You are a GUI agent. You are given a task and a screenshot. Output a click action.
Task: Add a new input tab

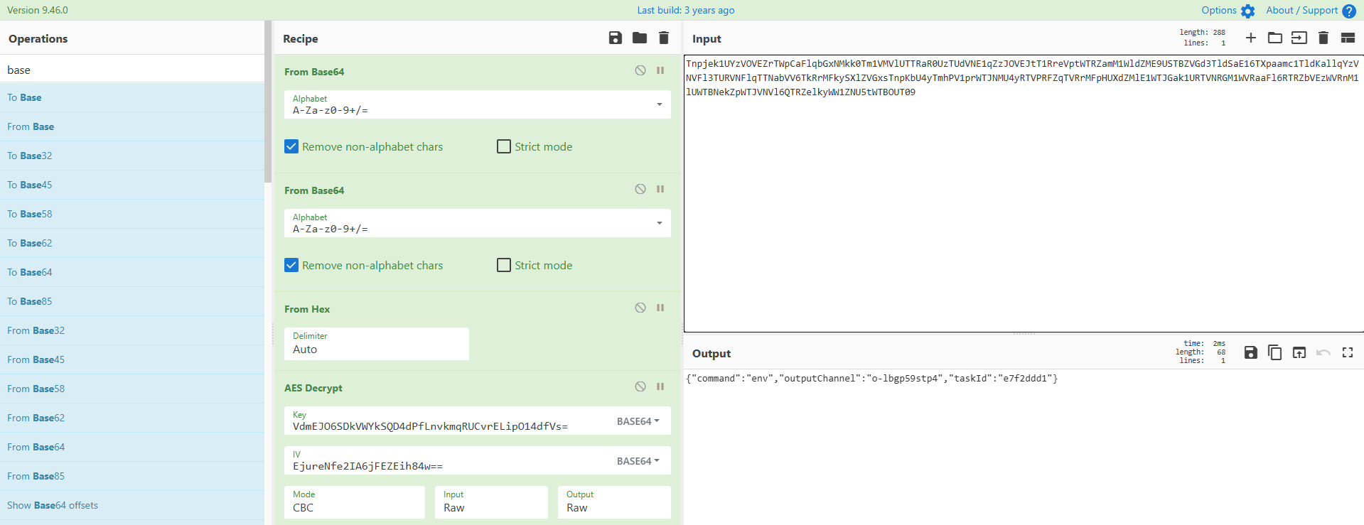point(1251,38)
